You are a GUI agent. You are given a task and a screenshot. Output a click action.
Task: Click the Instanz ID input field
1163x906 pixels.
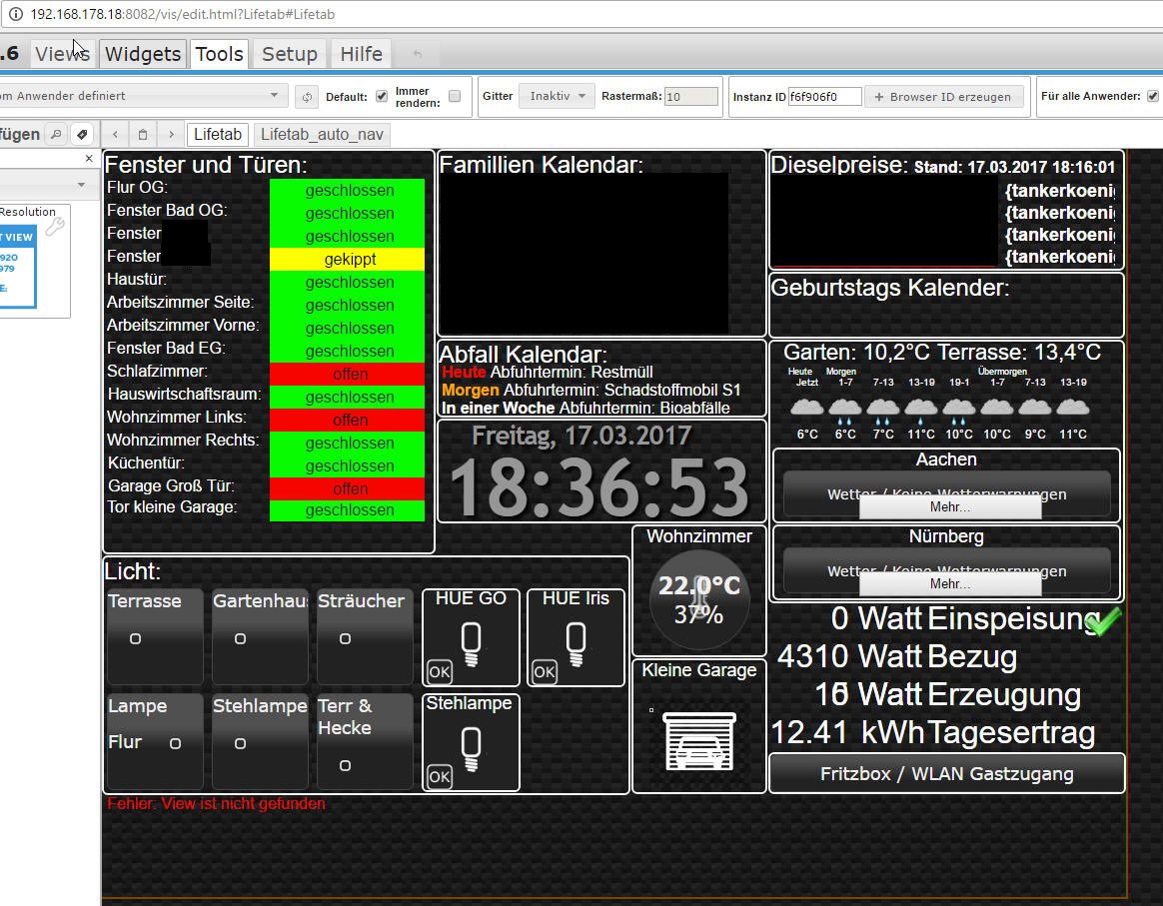(824, 97)
